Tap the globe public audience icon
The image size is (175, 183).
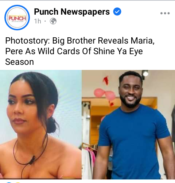pyautogui.click(x=53, y=21)
